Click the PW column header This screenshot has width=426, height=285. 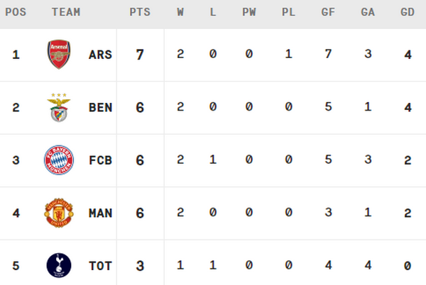(248, 13)
